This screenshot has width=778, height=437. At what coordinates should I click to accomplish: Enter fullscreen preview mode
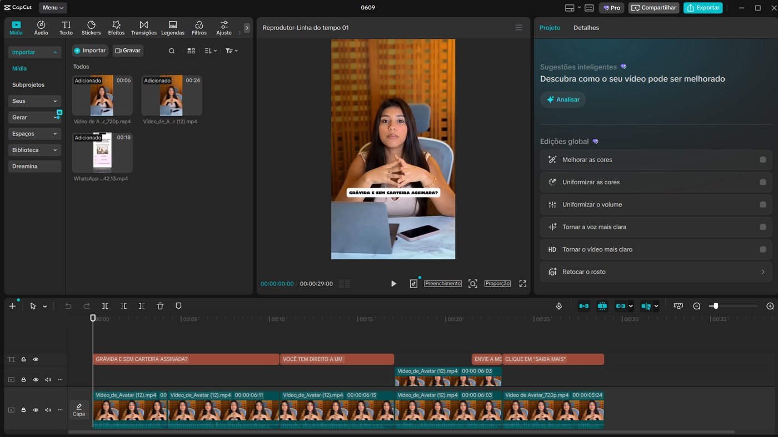coord(522,283)
